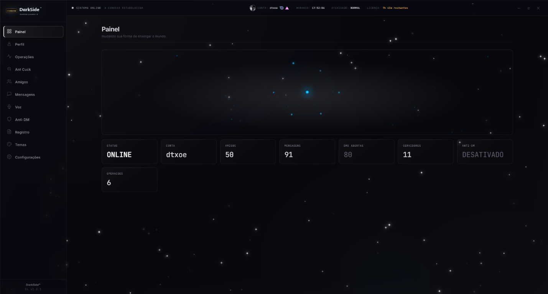Click the CONTA dtxoe card

tap(189, 152)
